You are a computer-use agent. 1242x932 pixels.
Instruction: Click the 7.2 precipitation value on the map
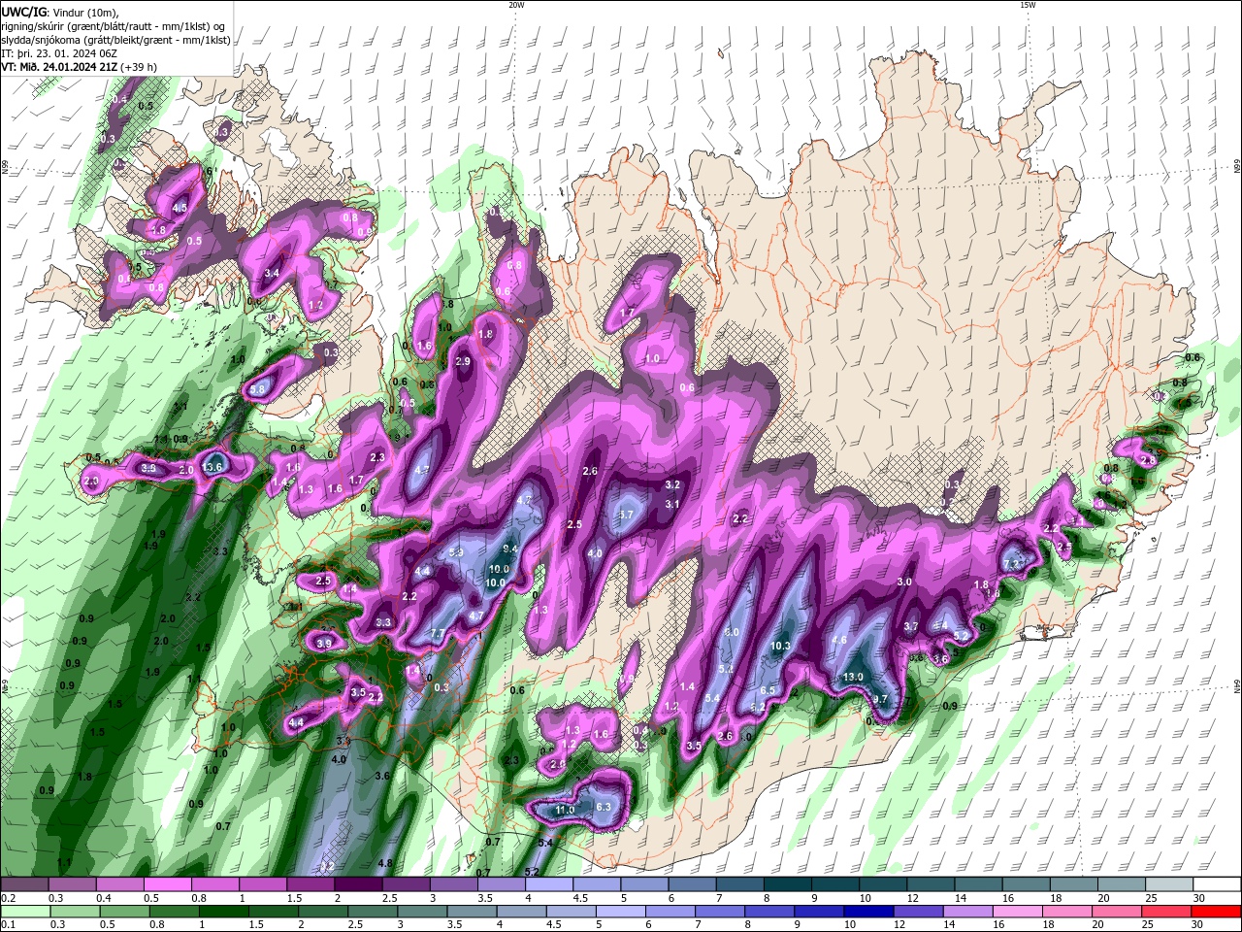1011,564
